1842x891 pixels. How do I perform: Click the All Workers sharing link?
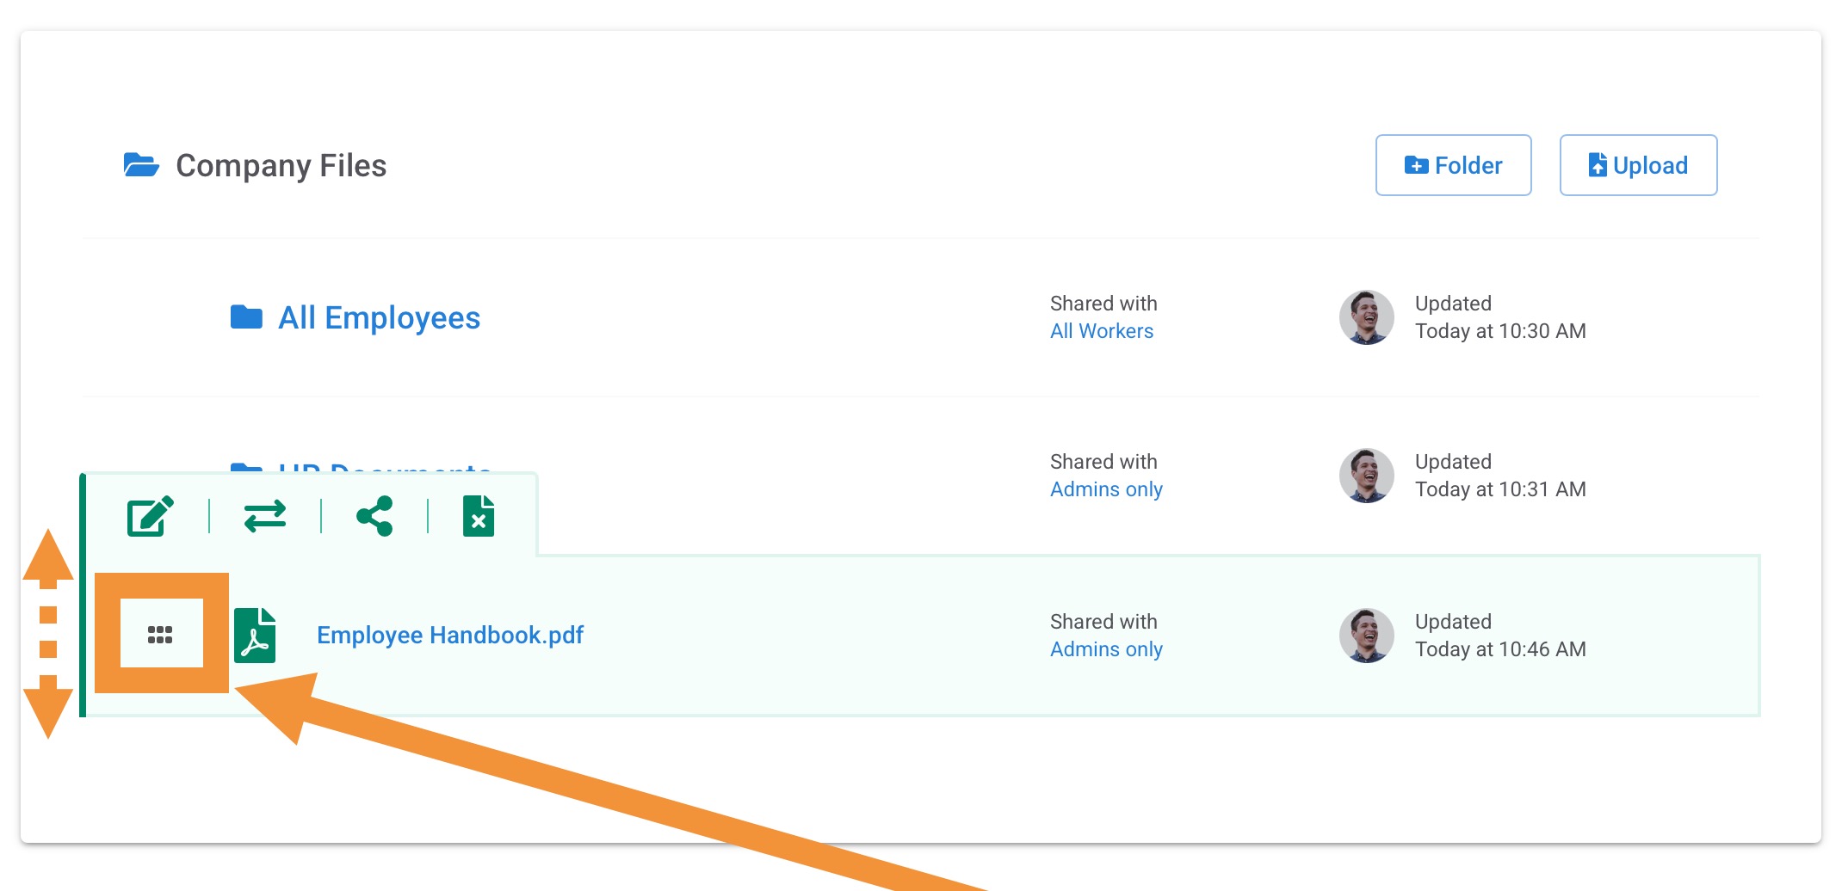[1101, 331]
